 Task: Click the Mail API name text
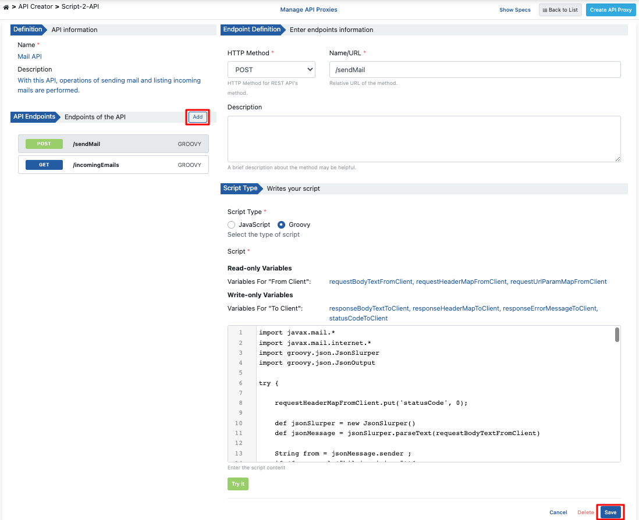[x=30, y=56]
